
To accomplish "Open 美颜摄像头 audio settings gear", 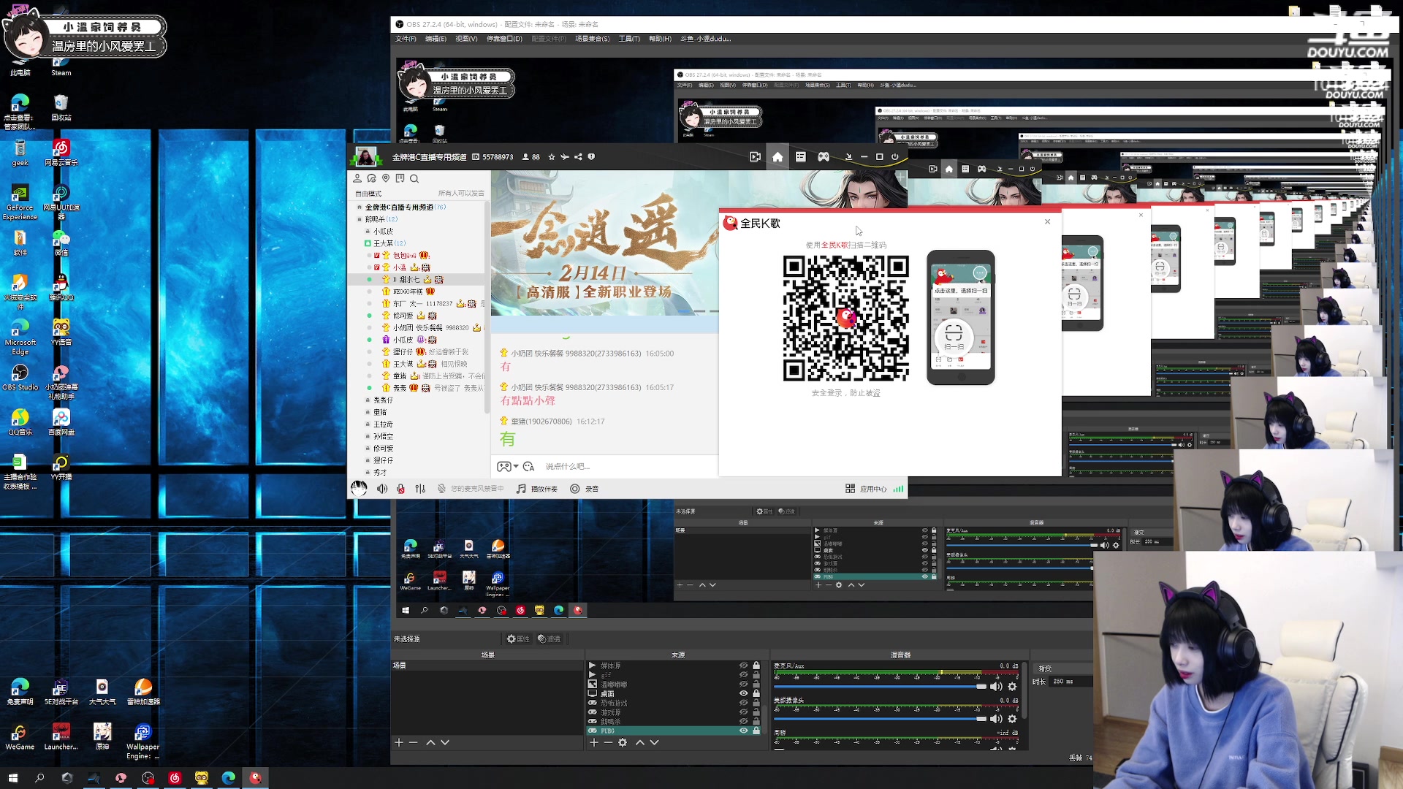I will pyautogui.click(x=1012, y=719).
